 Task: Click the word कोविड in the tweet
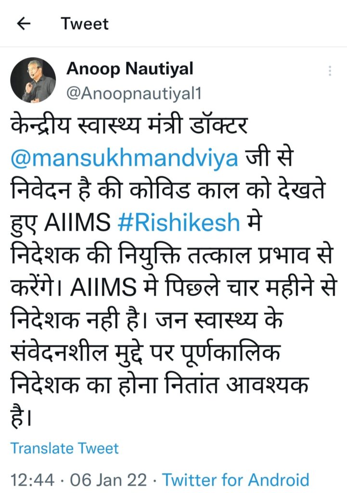pyautogui.click(x=165, y=190)
